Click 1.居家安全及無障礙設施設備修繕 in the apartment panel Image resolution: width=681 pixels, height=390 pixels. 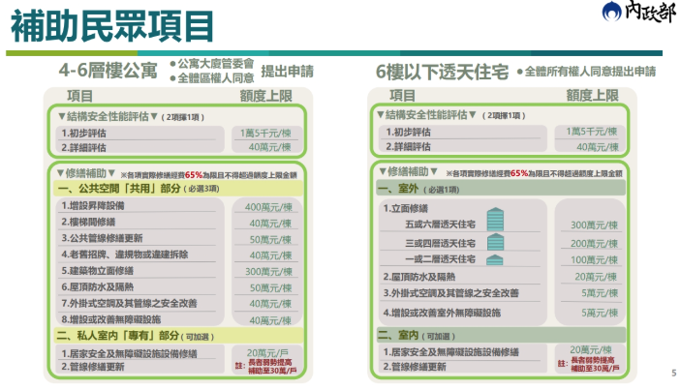click(x=129, y=353)
